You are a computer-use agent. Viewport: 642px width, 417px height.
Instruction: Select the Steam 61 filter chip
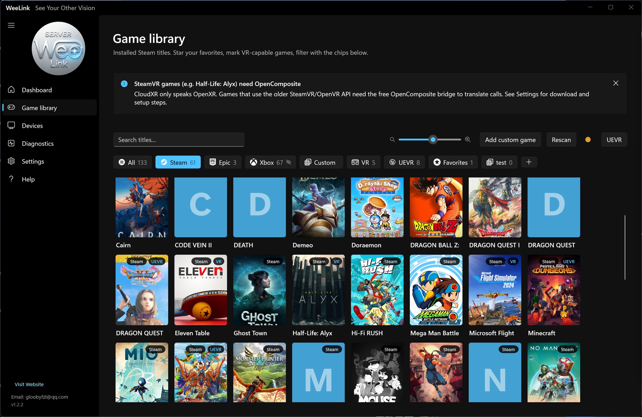[x=178, y=162]
